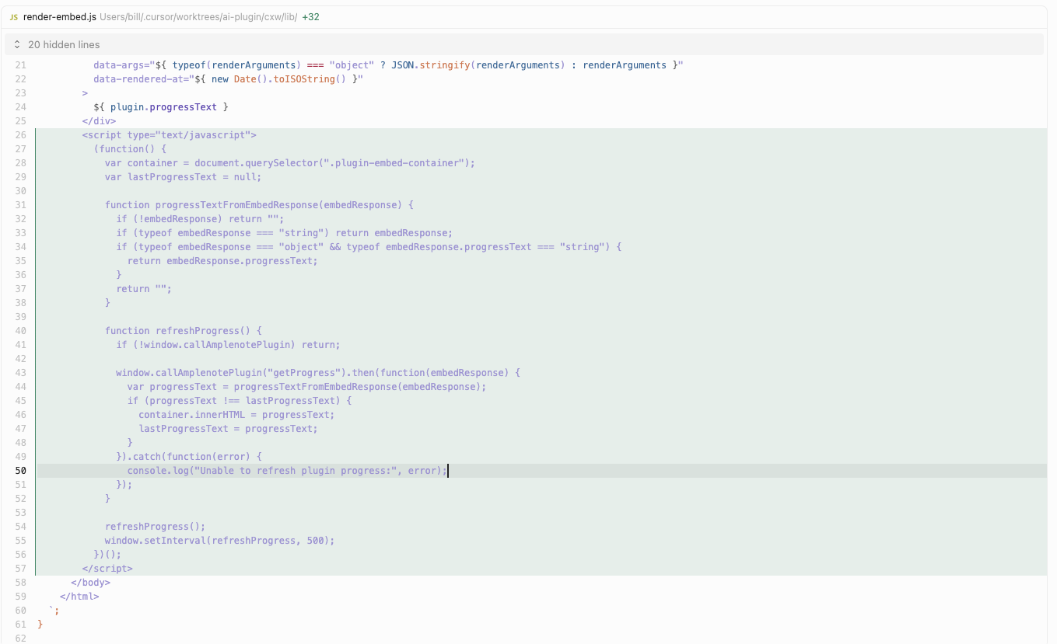Click the container.innerHTML assignment line
Viewport: 1057px width, 644px height.
236,415
